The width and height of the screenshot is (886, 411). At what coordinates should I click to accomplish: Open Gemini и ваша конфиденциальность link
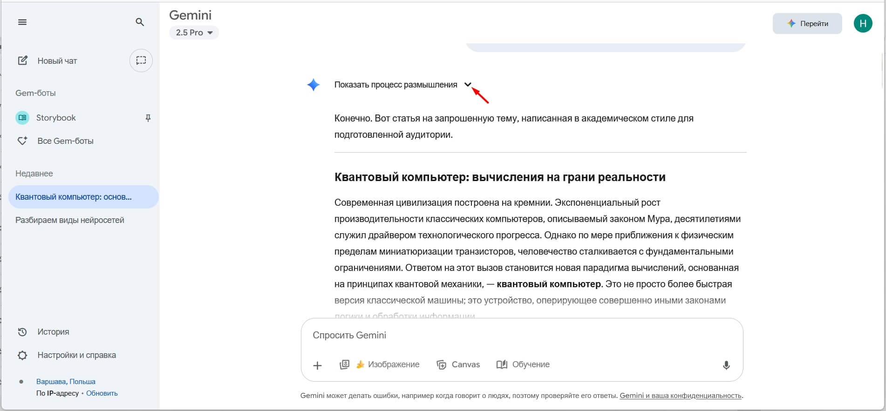tap(681, 396)
